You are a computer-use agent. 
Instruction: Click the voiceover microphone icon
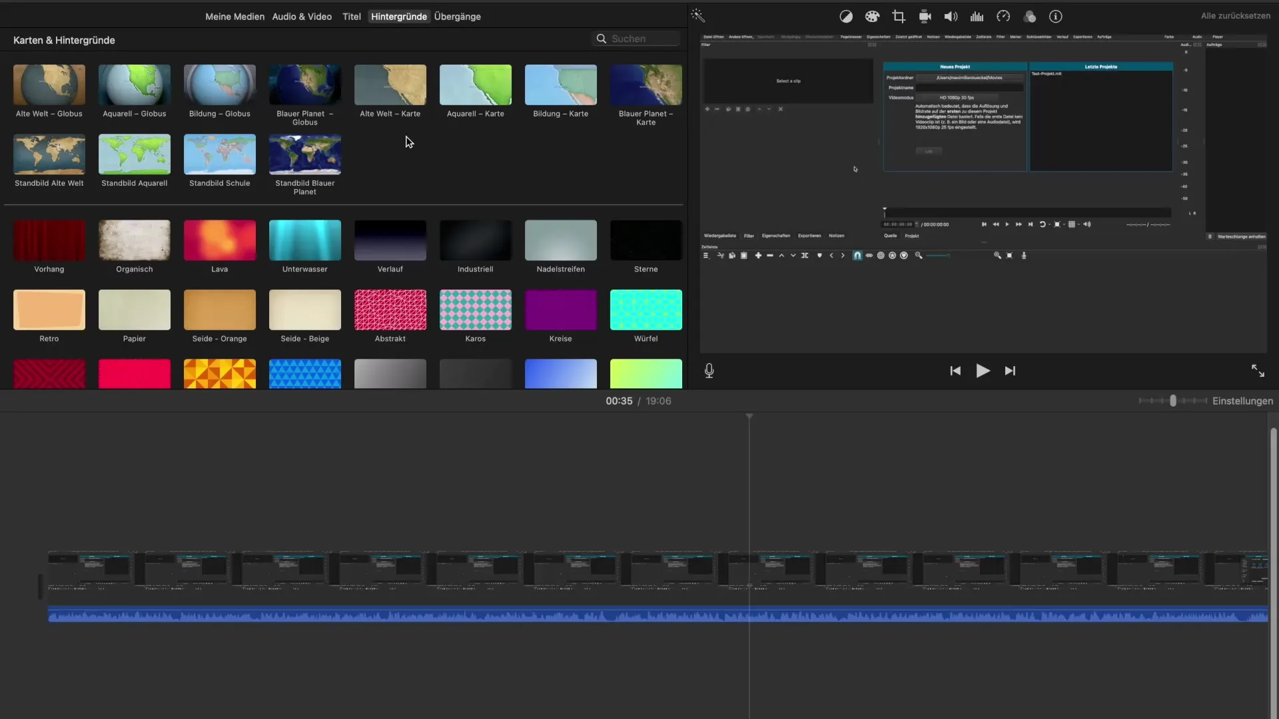[709, 371]
